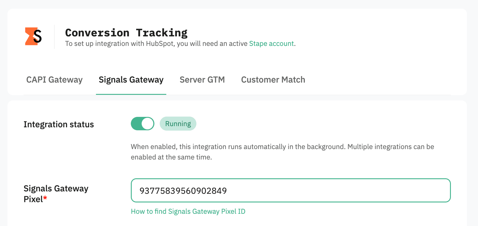This screenshot has height=226, width=478.
Task: Click the pixel ID number 93775839560902849
Action: pos(183,191)
